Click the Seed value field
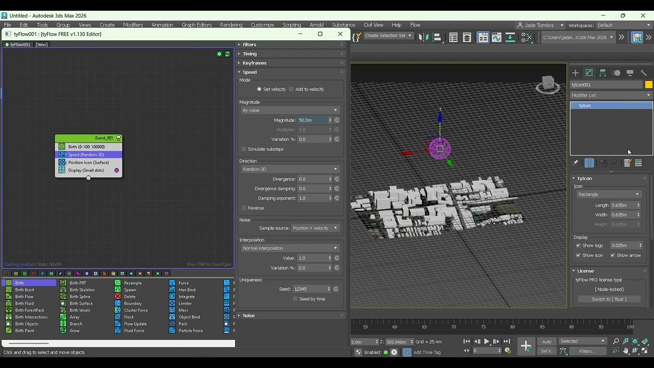This screenshot has width=654, height=368. tap(310, 289)
